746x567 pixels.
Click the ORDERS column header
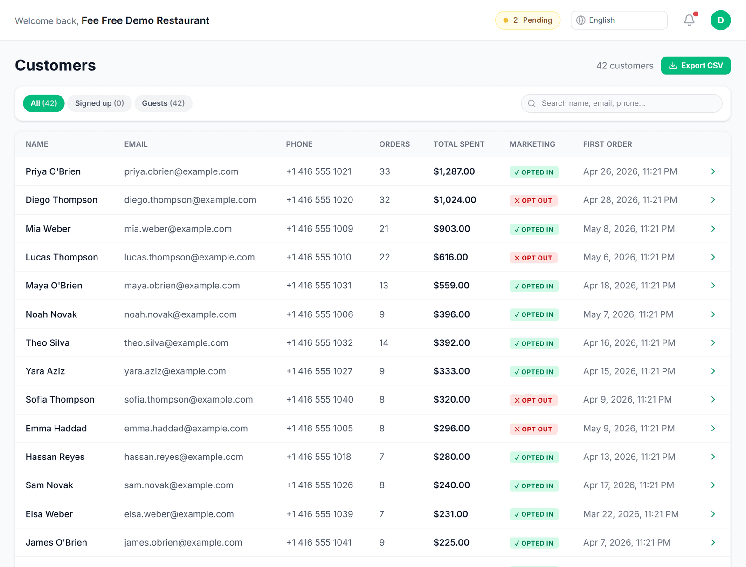coord(394,144)
